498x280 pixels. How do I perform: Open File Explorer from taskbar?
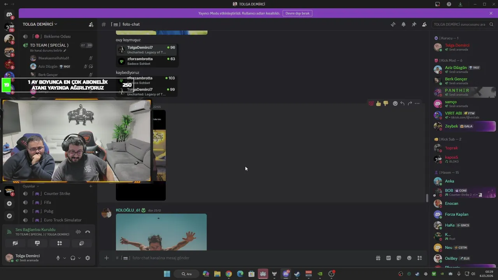tap(217, 274)
